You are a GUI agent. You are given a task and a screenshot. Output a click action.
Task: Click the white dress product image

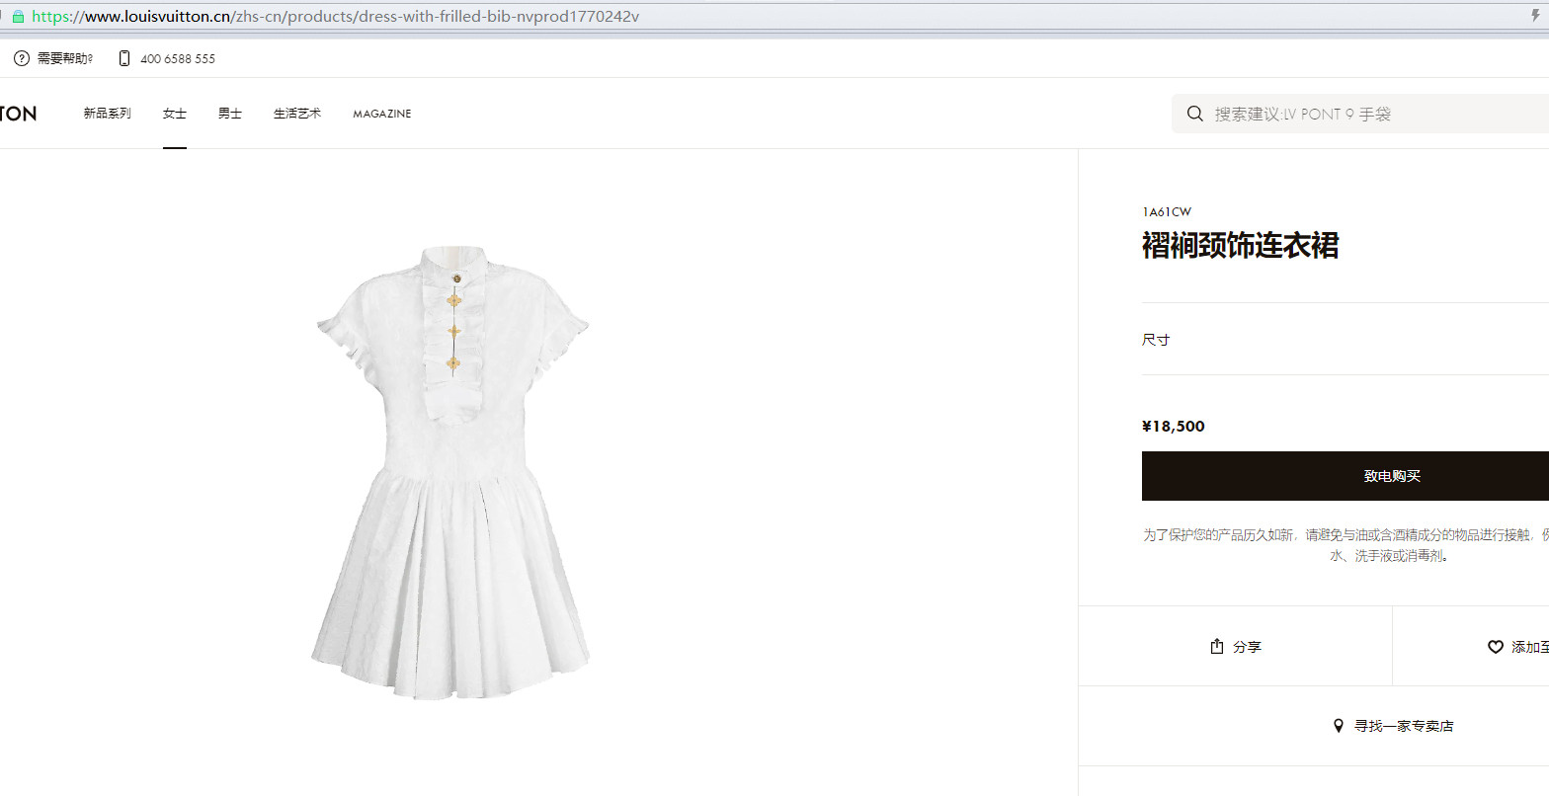[x=452, y=472]
